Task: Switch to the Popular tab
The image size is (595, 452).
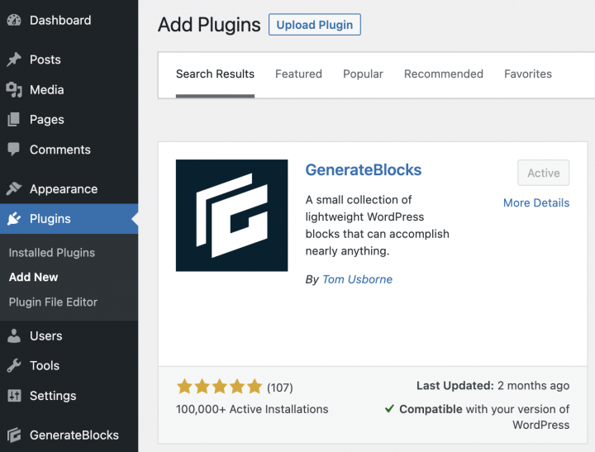Action: [363, 74]
